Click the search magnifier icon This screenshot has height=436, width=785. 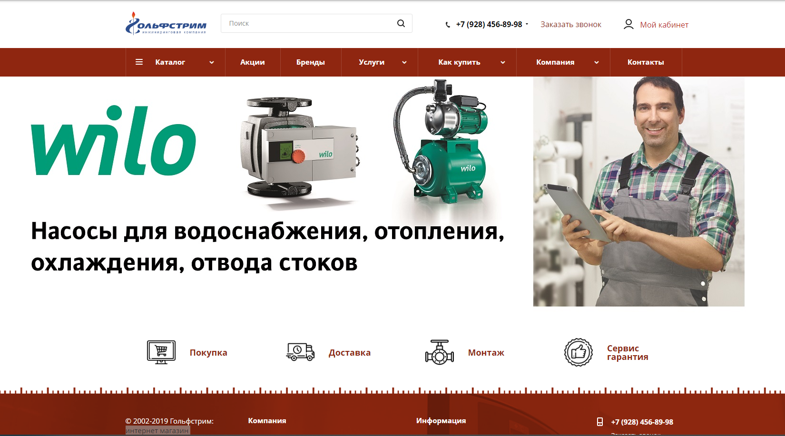click(401, 23)
